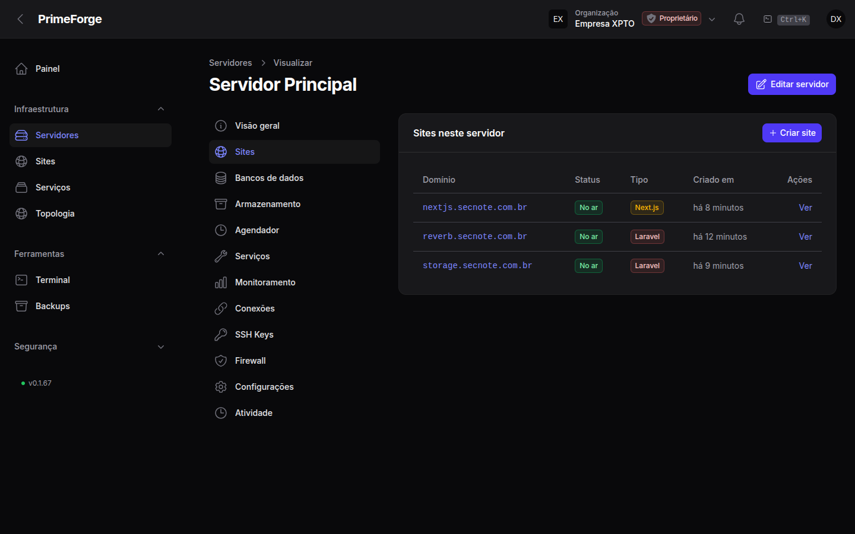The height and width of the screenshot is (534, 855).
Task: Select the Terminal icon under Ferramentas
Action: point(21,280)
